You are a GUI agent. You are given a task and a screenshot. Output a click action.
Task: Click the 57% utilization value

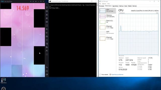coord(120,60)
